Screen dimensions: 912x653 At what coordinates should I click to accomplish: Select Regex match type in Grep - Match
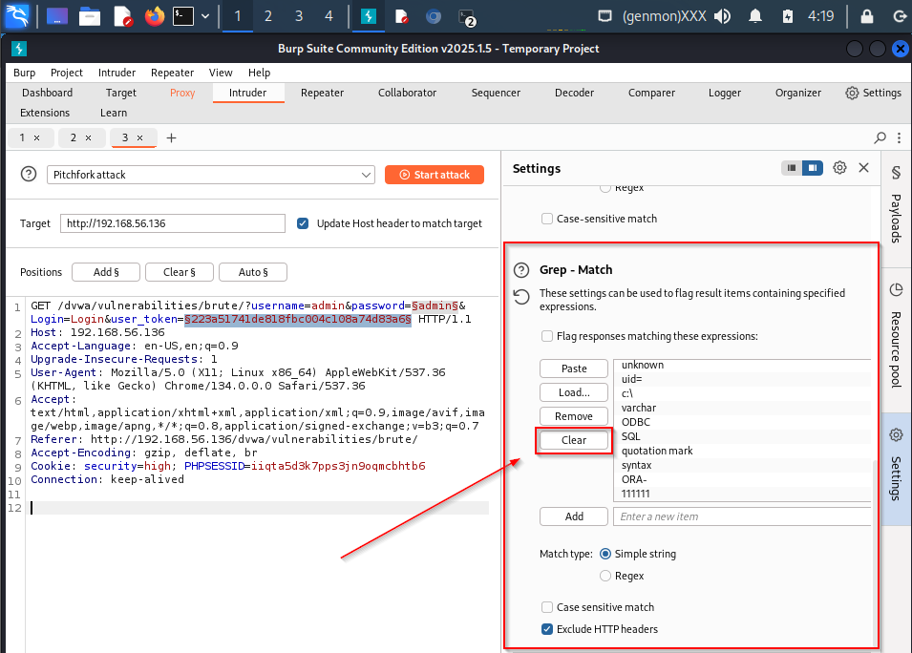coord(605,576)
